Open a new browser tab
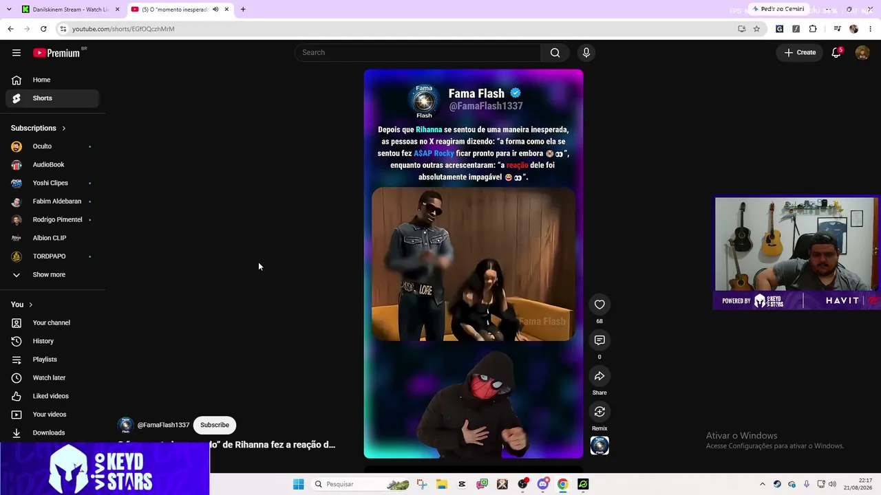Image resolution: width=881 pixels, height=495 pixels. click(x=243, y=10)
